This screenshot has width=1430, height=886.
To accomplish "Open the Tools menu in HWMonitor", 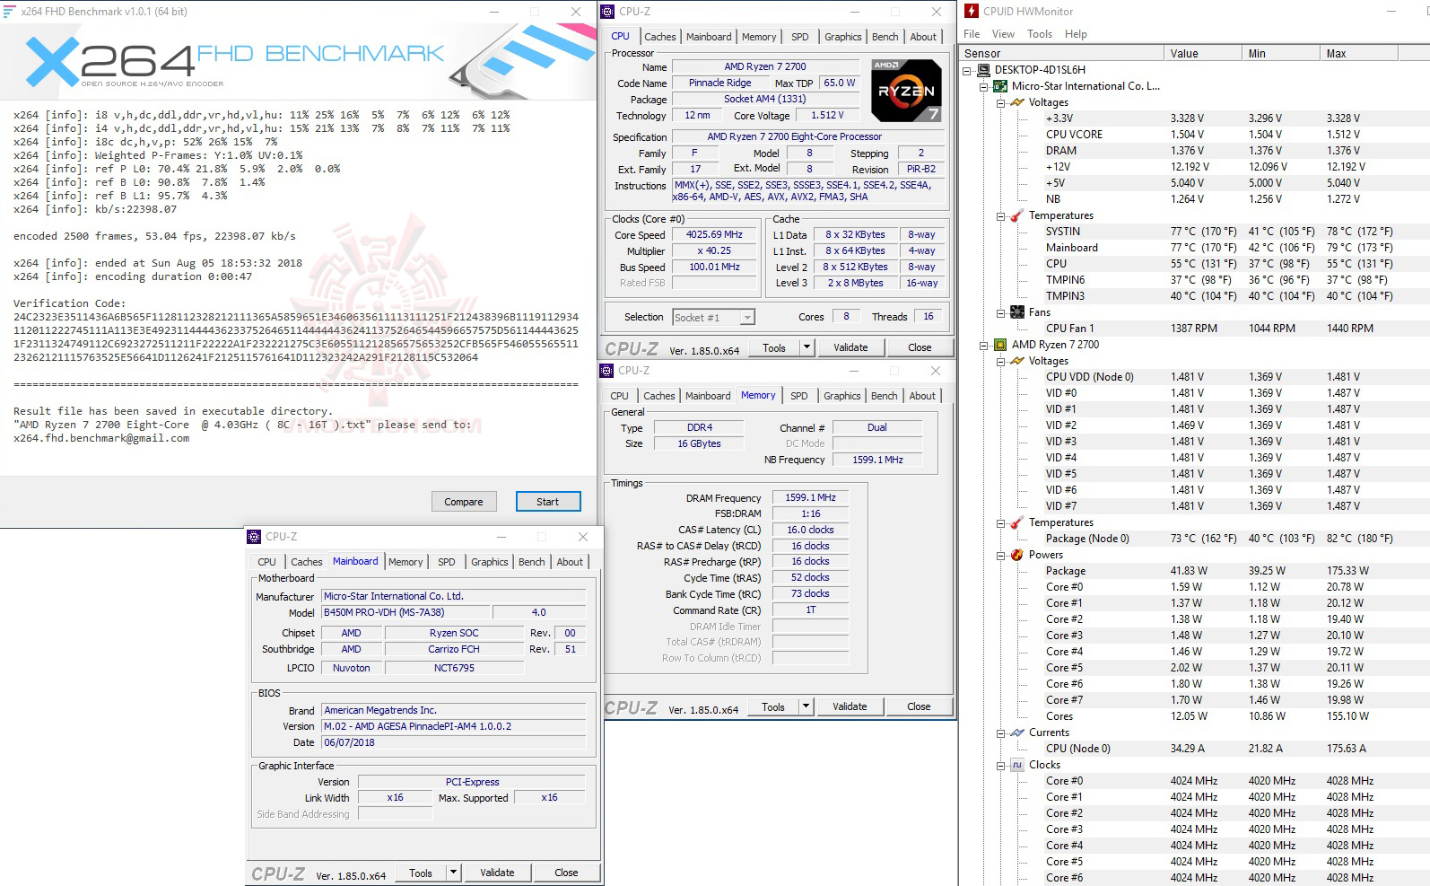I will click(x=1040, y=34).
